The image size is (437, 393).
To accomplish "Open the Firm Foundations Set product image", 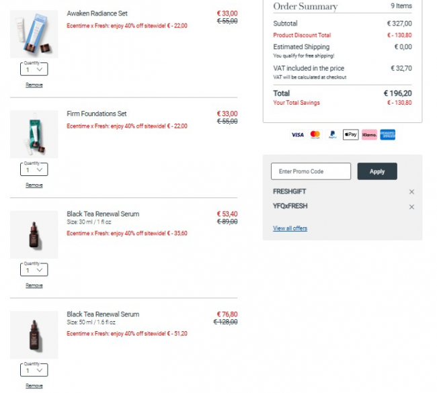I will (x=34, y=134).
